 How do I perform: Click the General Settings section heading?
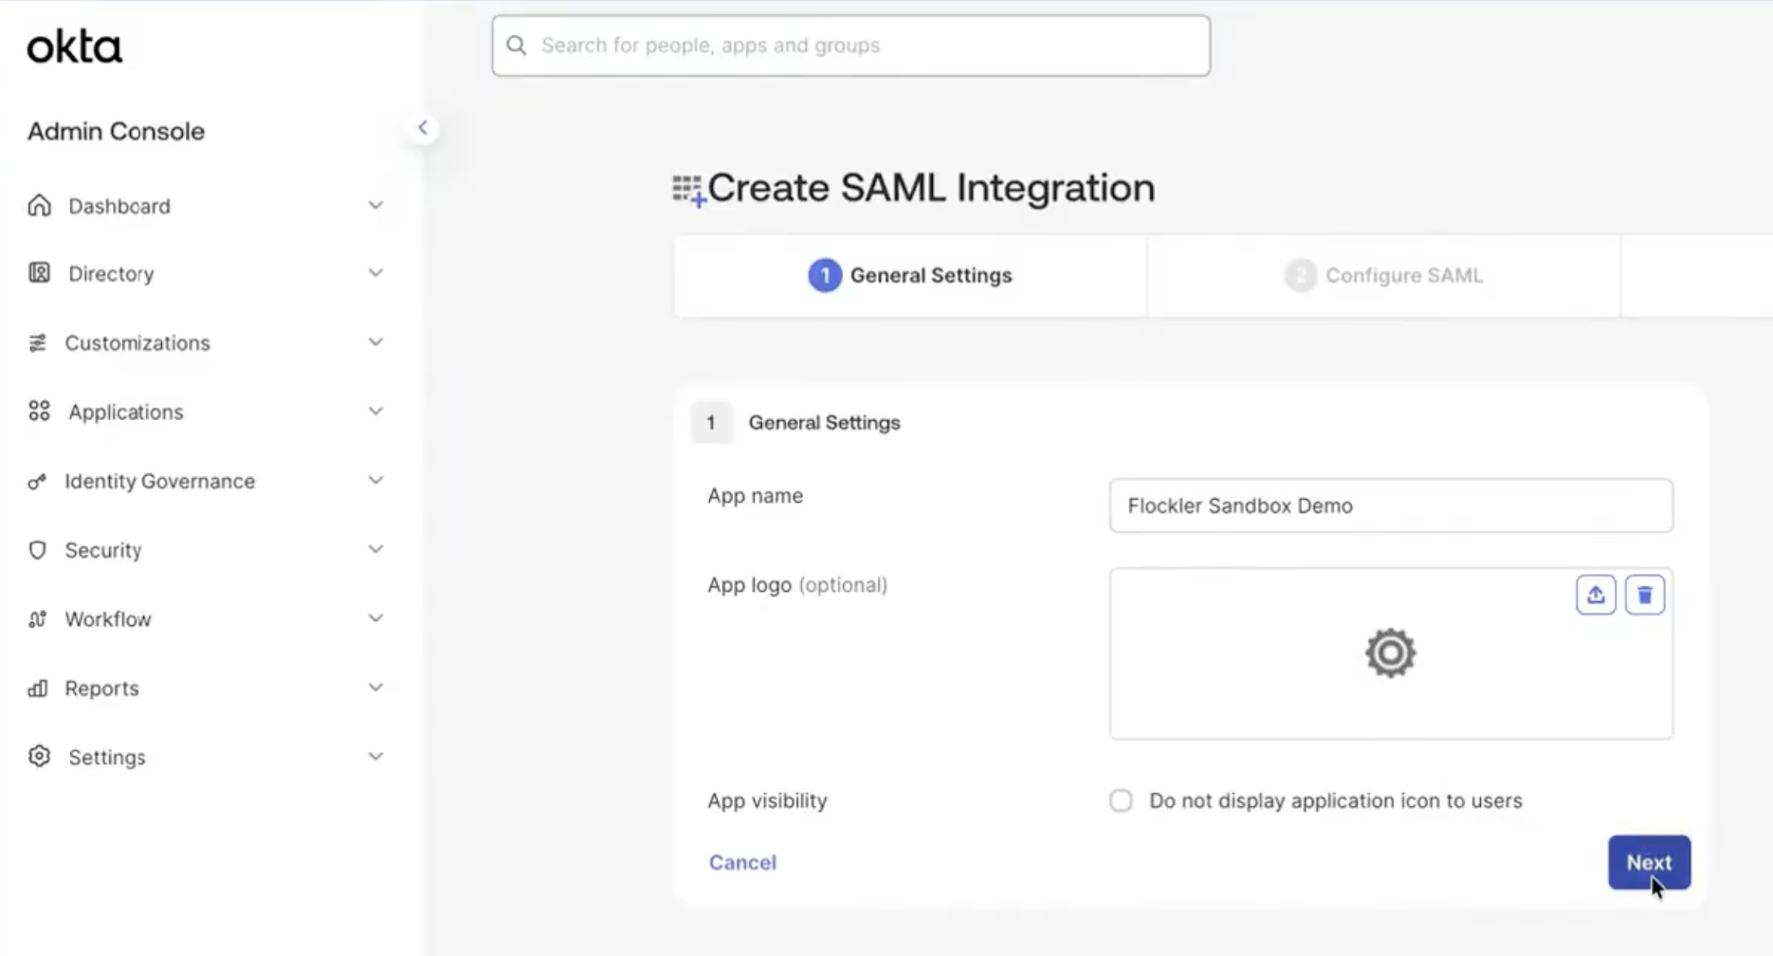coord(824,423)
